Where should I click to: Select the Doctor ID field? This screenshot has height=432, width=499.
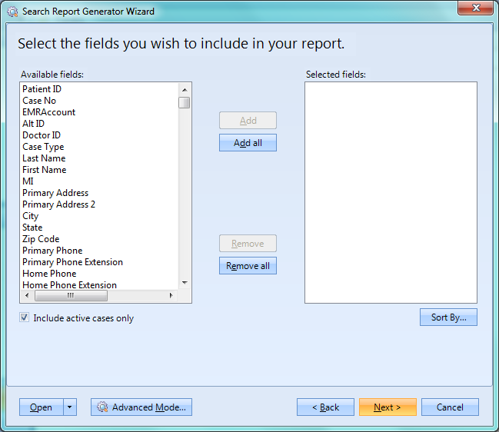click(42, 135)
